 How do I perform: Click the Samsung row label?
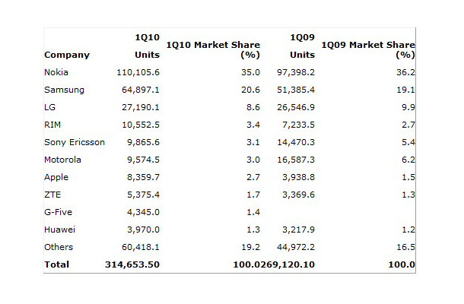point(64,90)
